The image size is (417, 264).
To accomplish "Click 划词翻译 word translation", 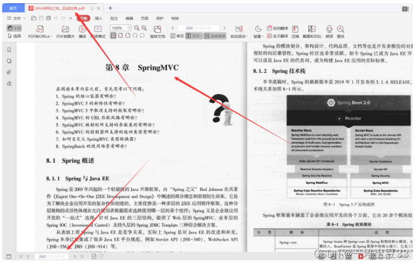I will pyautogui.click(x=278, y=28).
